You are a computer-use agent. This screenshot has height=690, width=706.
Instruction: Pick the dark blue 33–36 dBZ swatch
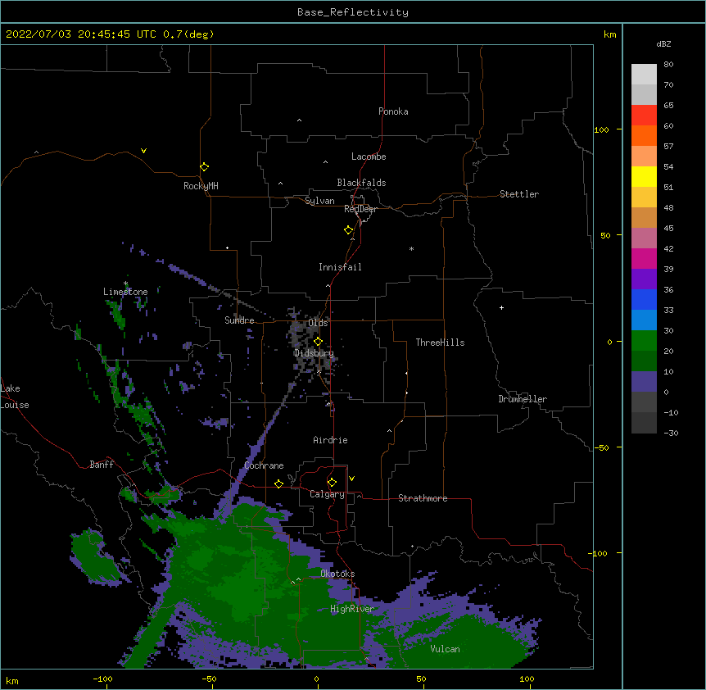644,299
